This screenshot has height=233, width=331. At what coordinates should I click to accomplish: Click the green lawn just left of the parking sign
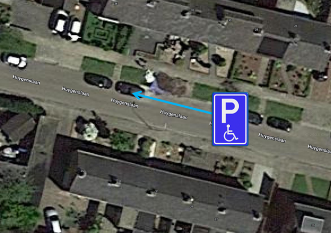tap(202, 92)
